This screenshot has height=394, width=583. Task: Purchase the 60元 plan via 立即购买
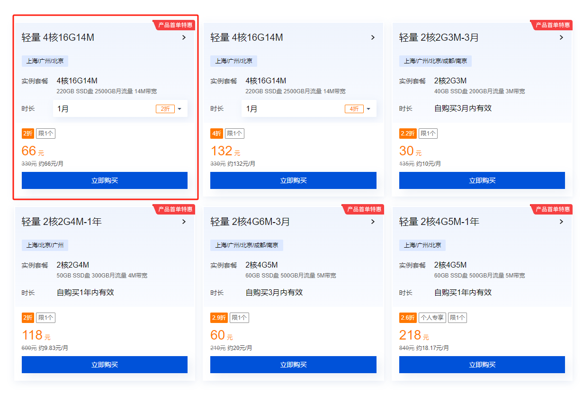(x=293, y=365)
